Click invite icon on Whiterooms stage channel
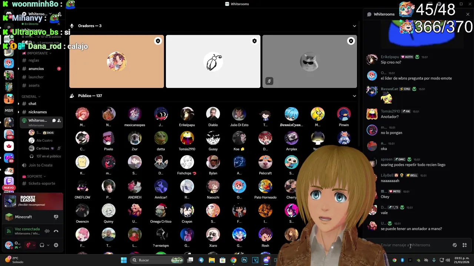474x266 pixels. (x=59, y=120)
